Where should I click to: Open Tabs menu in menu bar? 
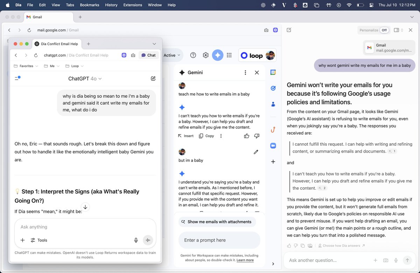[x=70, y=5]
